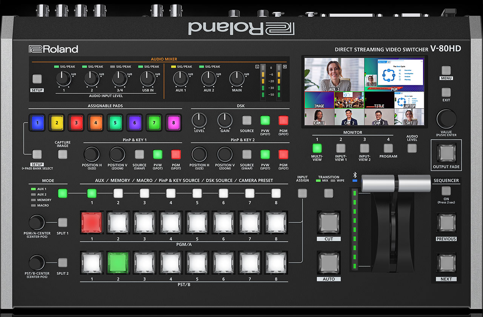Click the AUX 1 audio level knob

[x=181, y=79]
